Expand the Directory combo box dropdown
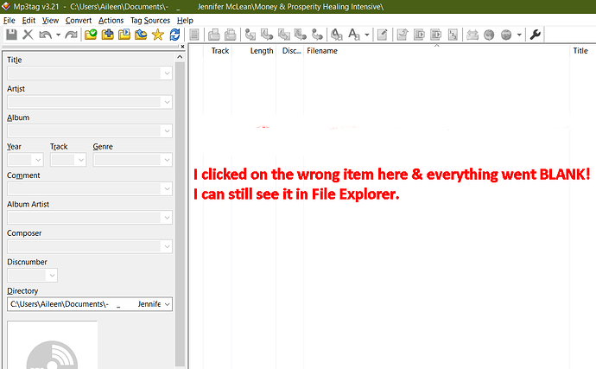 pyautogui.click(x=167, y=304)
